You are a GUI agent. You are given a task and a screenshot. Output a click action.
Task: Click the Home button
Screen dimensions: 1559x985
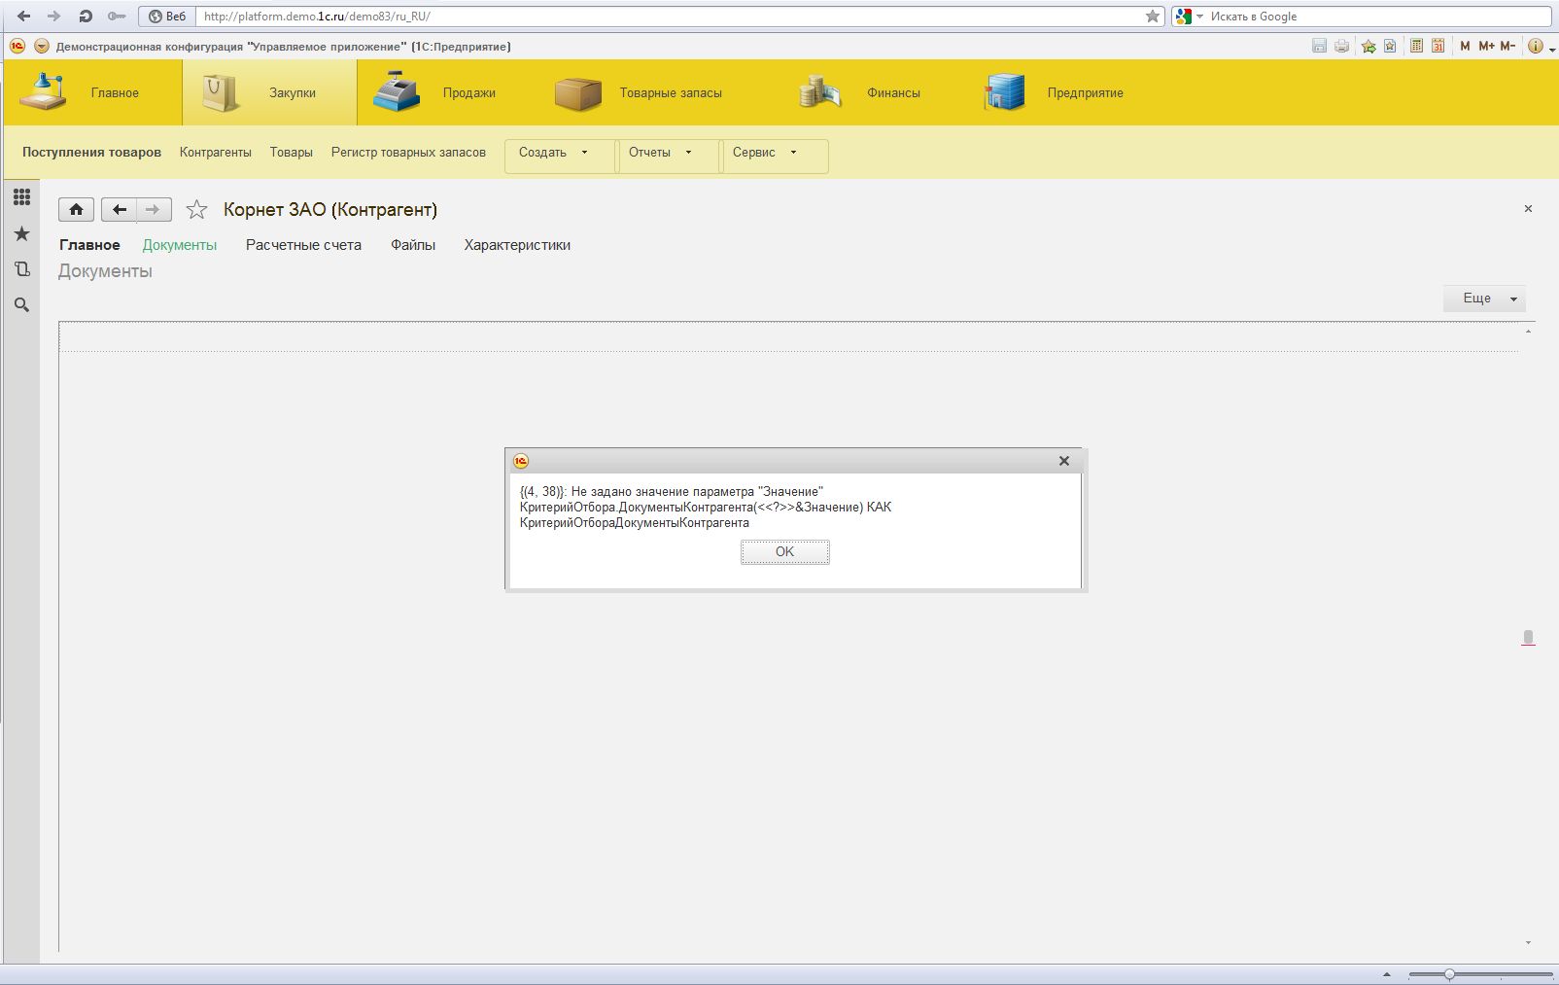(x=77, y=209)
